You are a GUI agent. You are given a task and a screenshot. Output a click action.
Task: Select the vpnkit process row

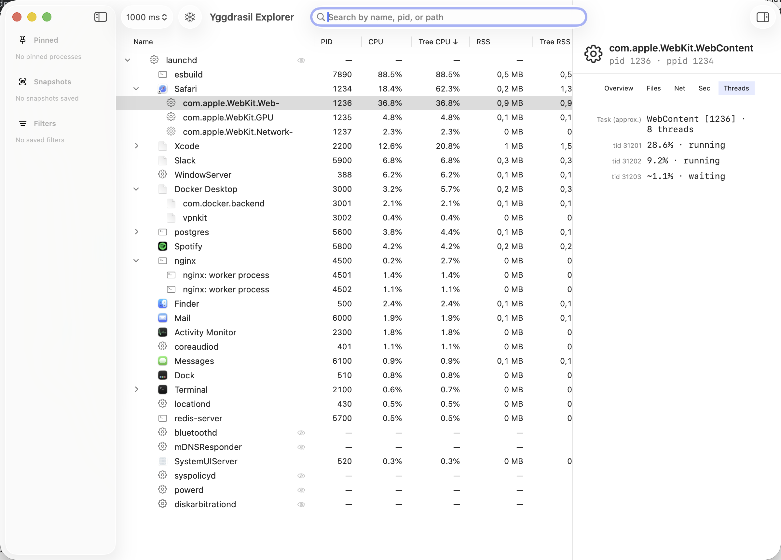(x=344, y=218)
